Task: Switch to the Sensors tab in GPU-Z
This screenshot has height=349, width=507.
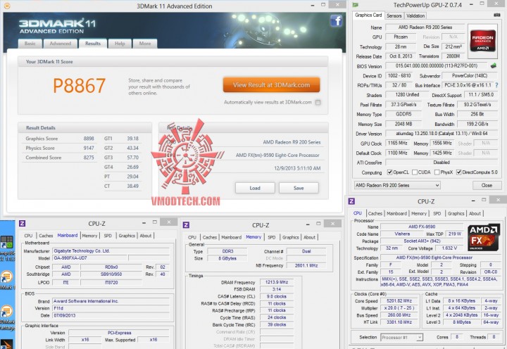Action: click(394, 15)
